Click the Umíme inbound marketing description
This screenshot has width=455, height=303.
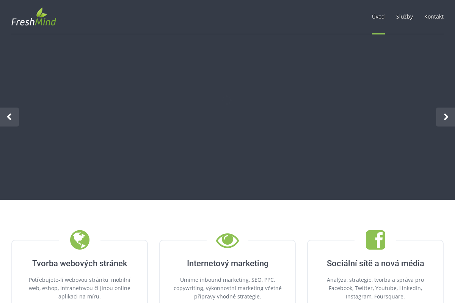(227, 288)
